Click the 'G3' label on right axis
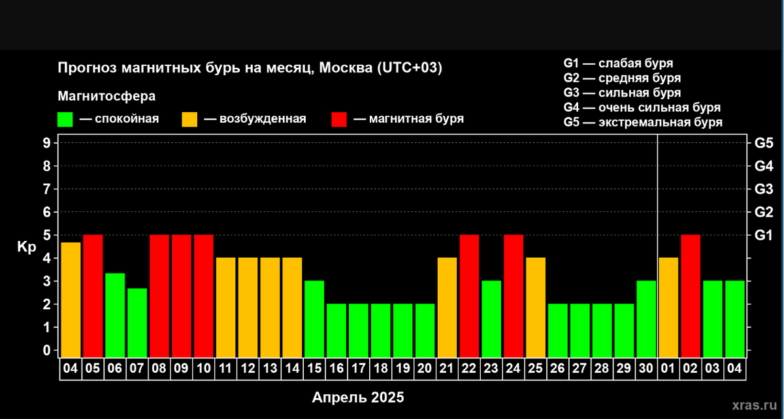784x419 pixels. pyautogui.click(x=764, y=189)
